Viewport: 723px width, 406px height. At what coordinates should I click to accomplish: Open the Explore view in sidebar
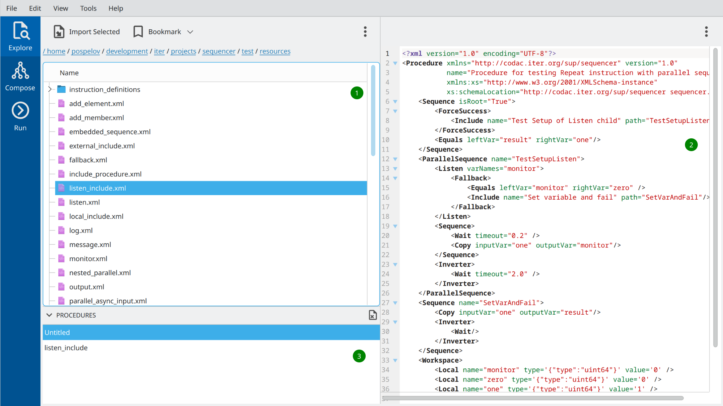pyautogui.click(x=20, y=36)
